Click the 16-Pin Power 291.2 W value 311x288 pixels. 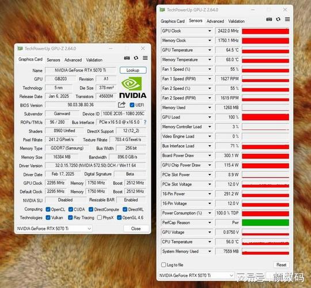point(227,194)
